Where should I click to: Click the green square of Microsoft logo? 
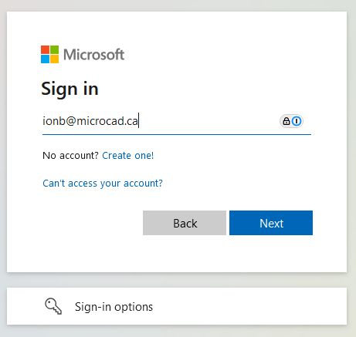(54, 49)
